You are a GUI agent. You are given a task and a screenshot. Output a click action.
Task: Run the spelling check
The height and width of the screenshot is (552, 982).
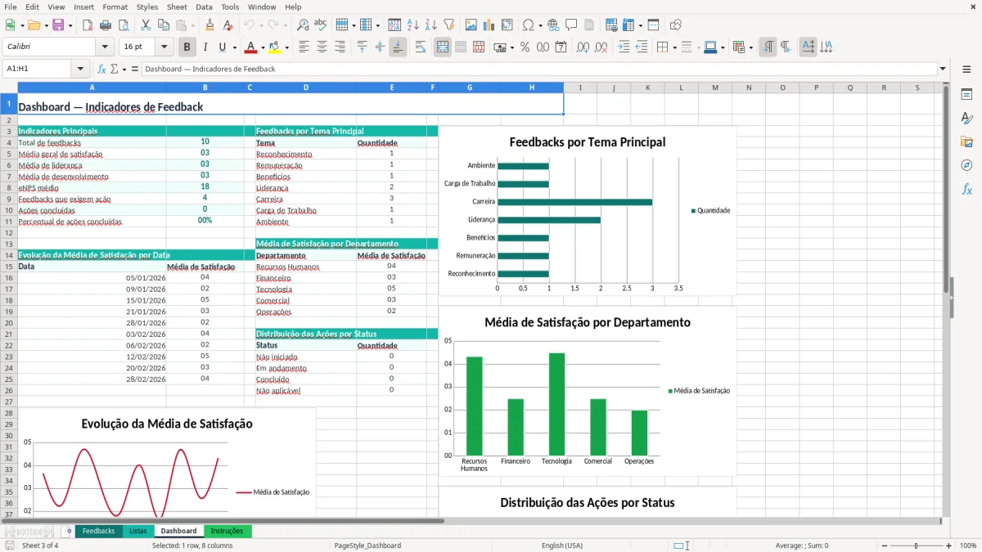coord(321,25)
